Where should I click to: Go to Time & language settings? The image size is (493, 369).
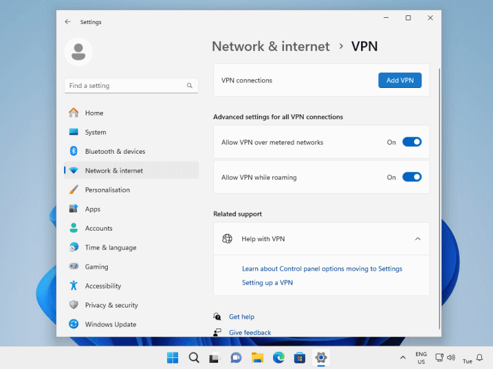[110, 247]
